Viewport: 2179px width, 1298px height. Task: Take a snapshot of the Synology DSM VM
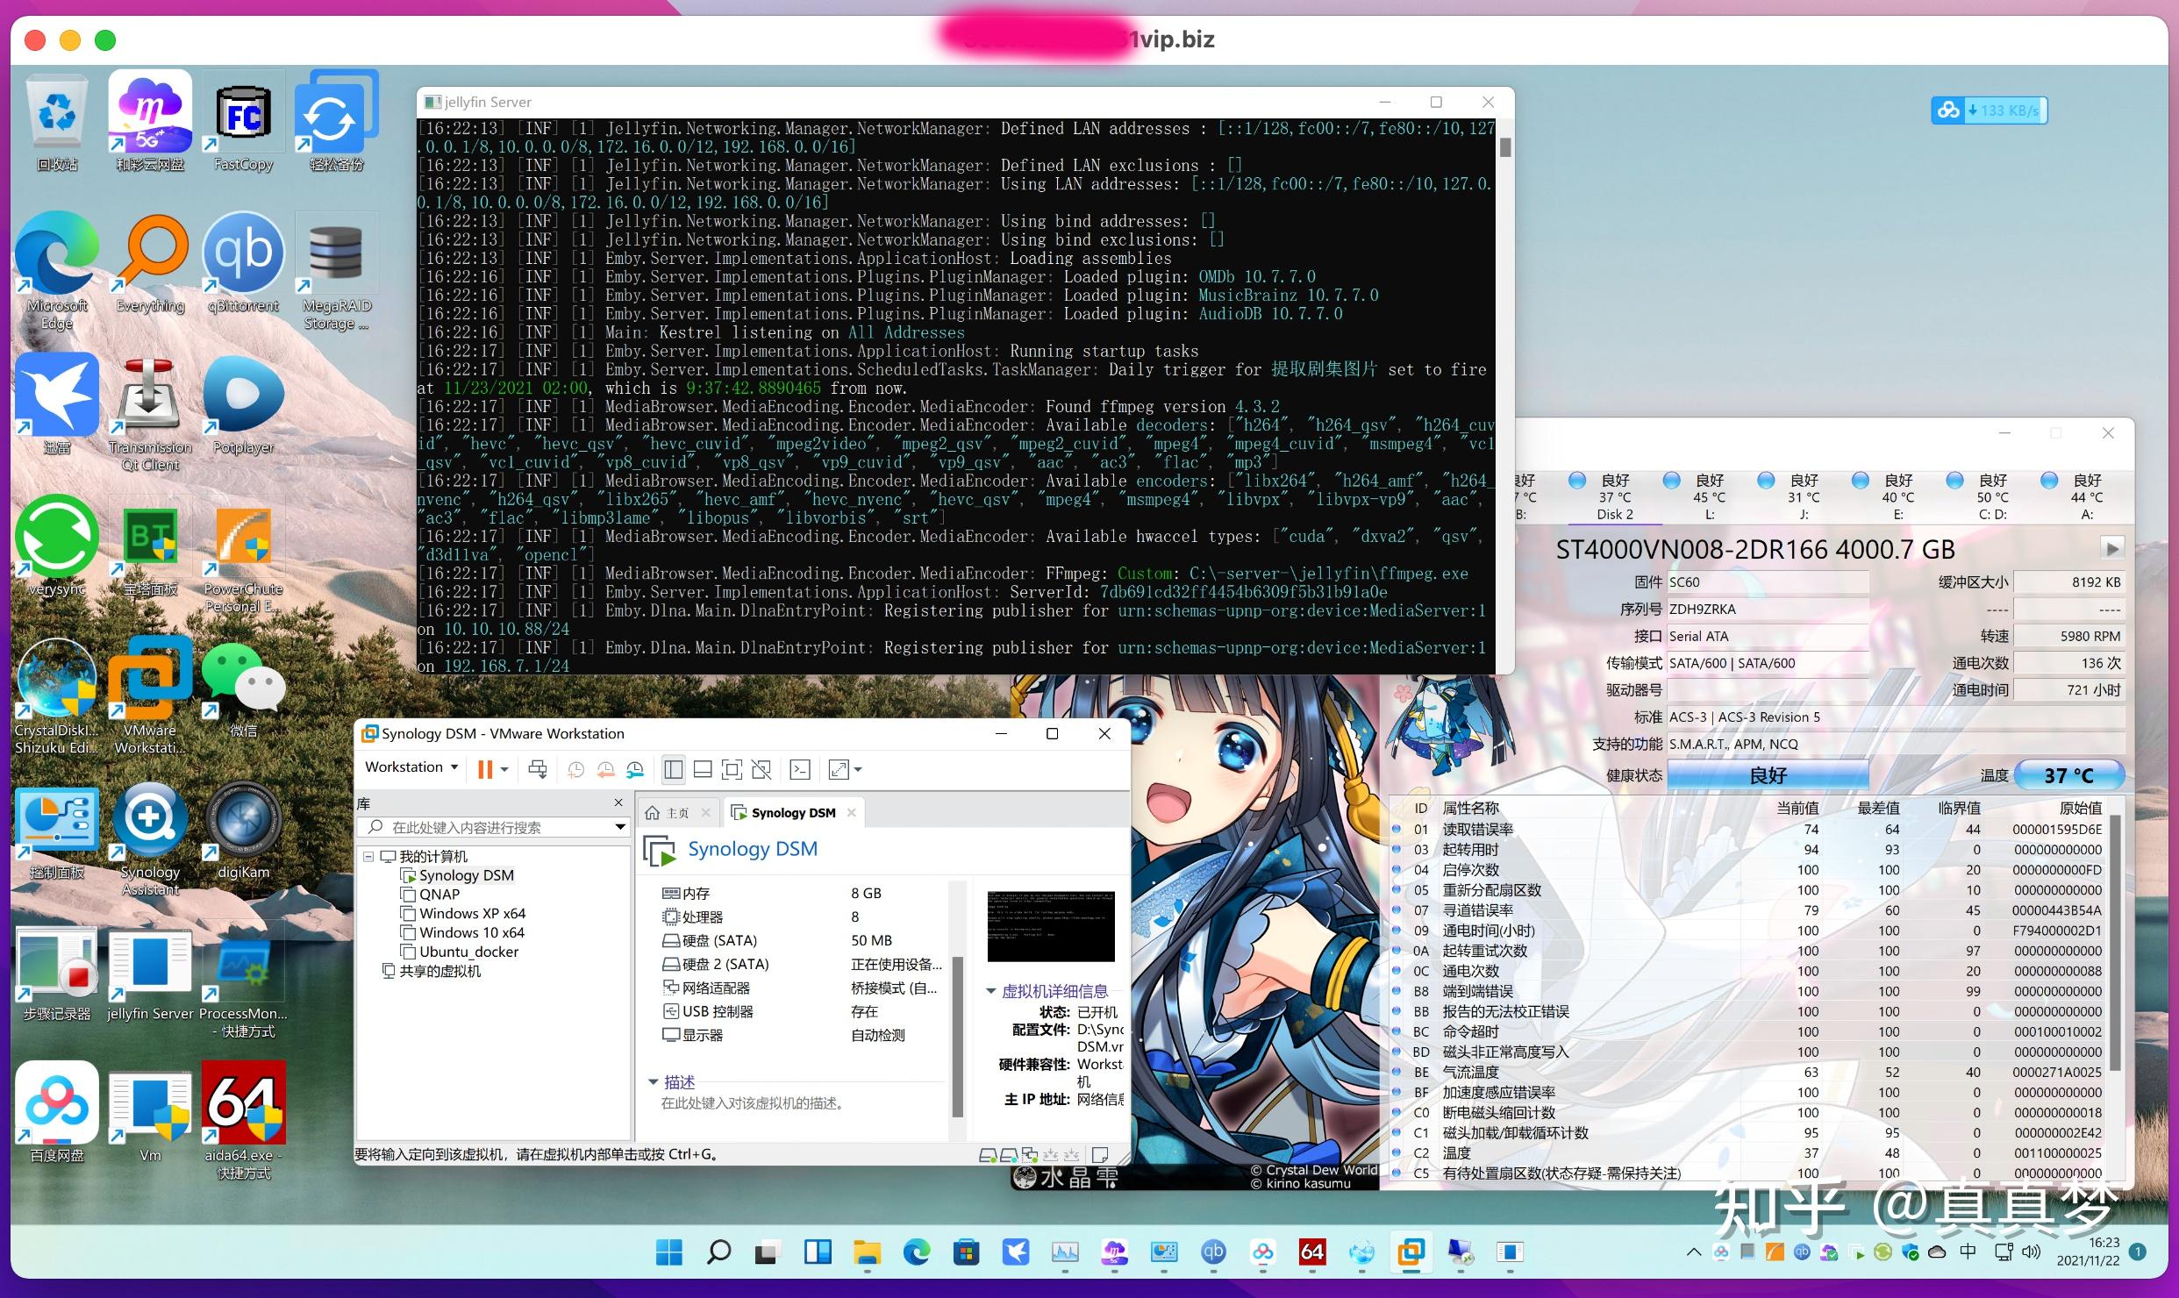(576, 769)
